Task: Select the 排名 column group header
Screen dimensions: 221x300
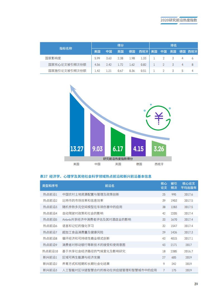Action: pyautogui.click(x=174, y=45)
